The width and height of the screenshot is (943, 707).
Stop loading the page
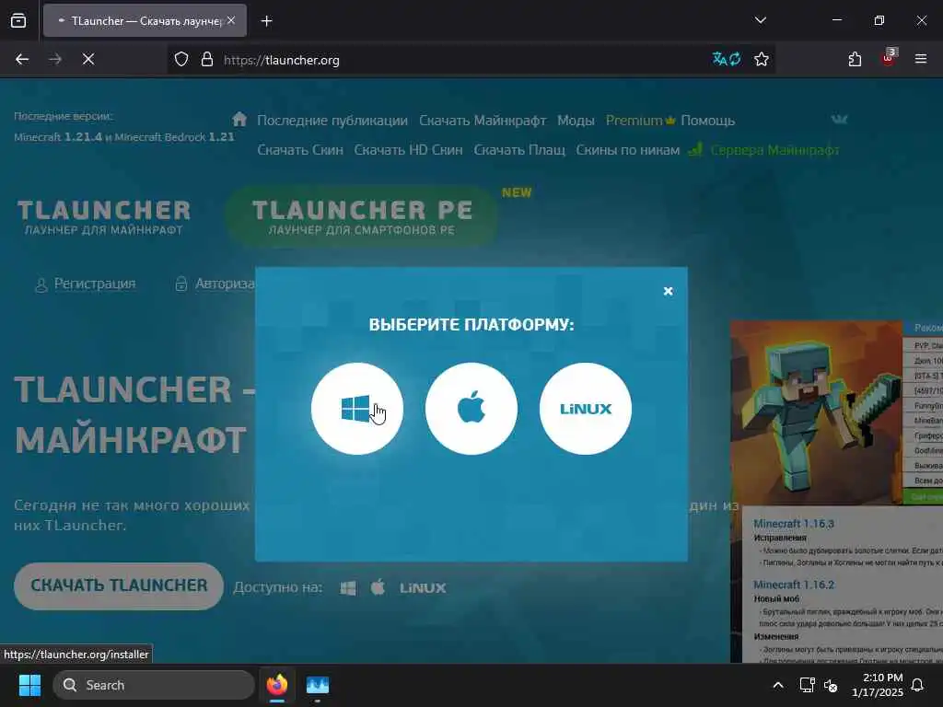tap(88, 59)
